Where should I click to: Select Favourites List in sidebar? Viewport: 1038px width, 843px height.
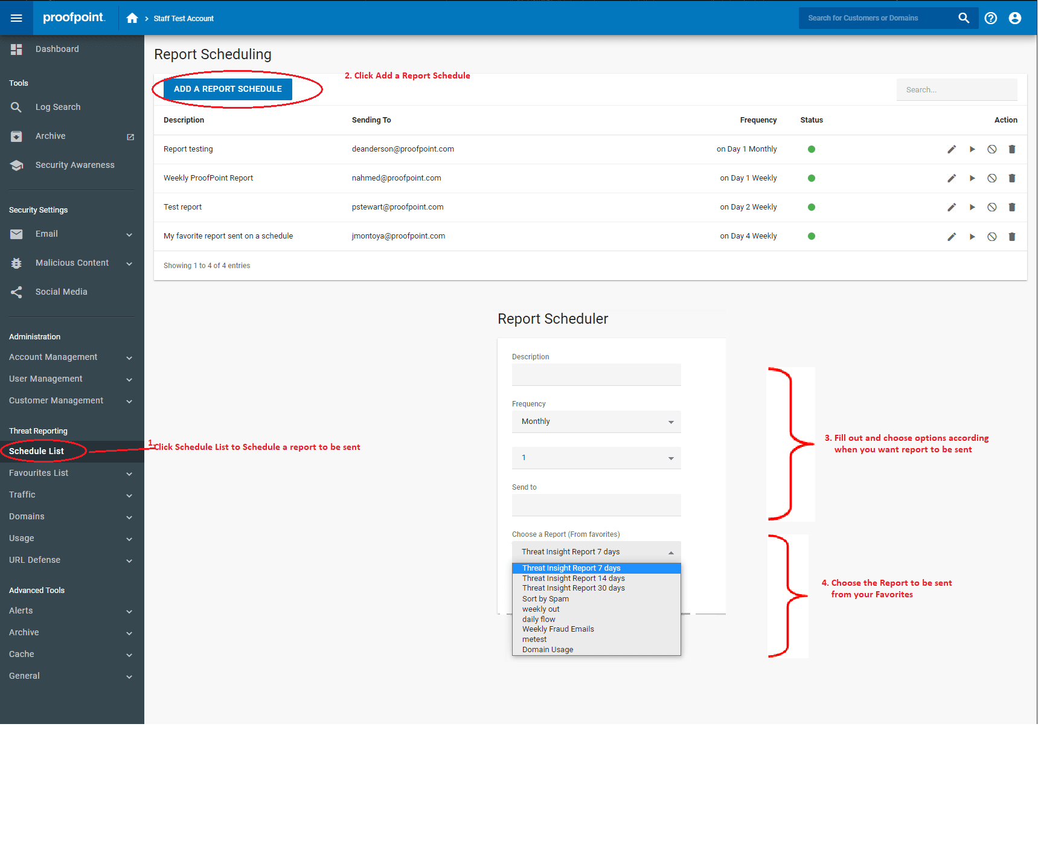tap(39, 473)
